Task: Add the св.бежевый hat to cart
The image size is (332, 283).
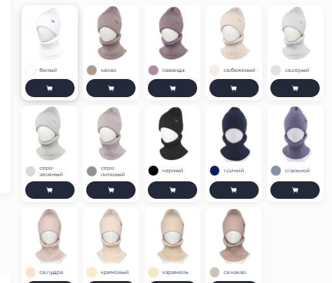Action: (x=234, y=88)
